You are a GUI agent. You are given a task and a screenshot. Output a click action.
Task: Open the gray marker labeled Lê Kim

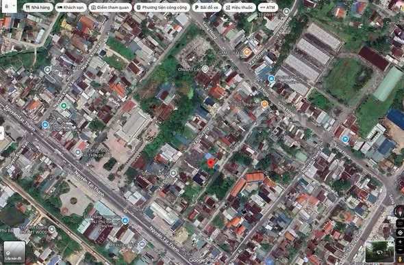pos(174,173)
